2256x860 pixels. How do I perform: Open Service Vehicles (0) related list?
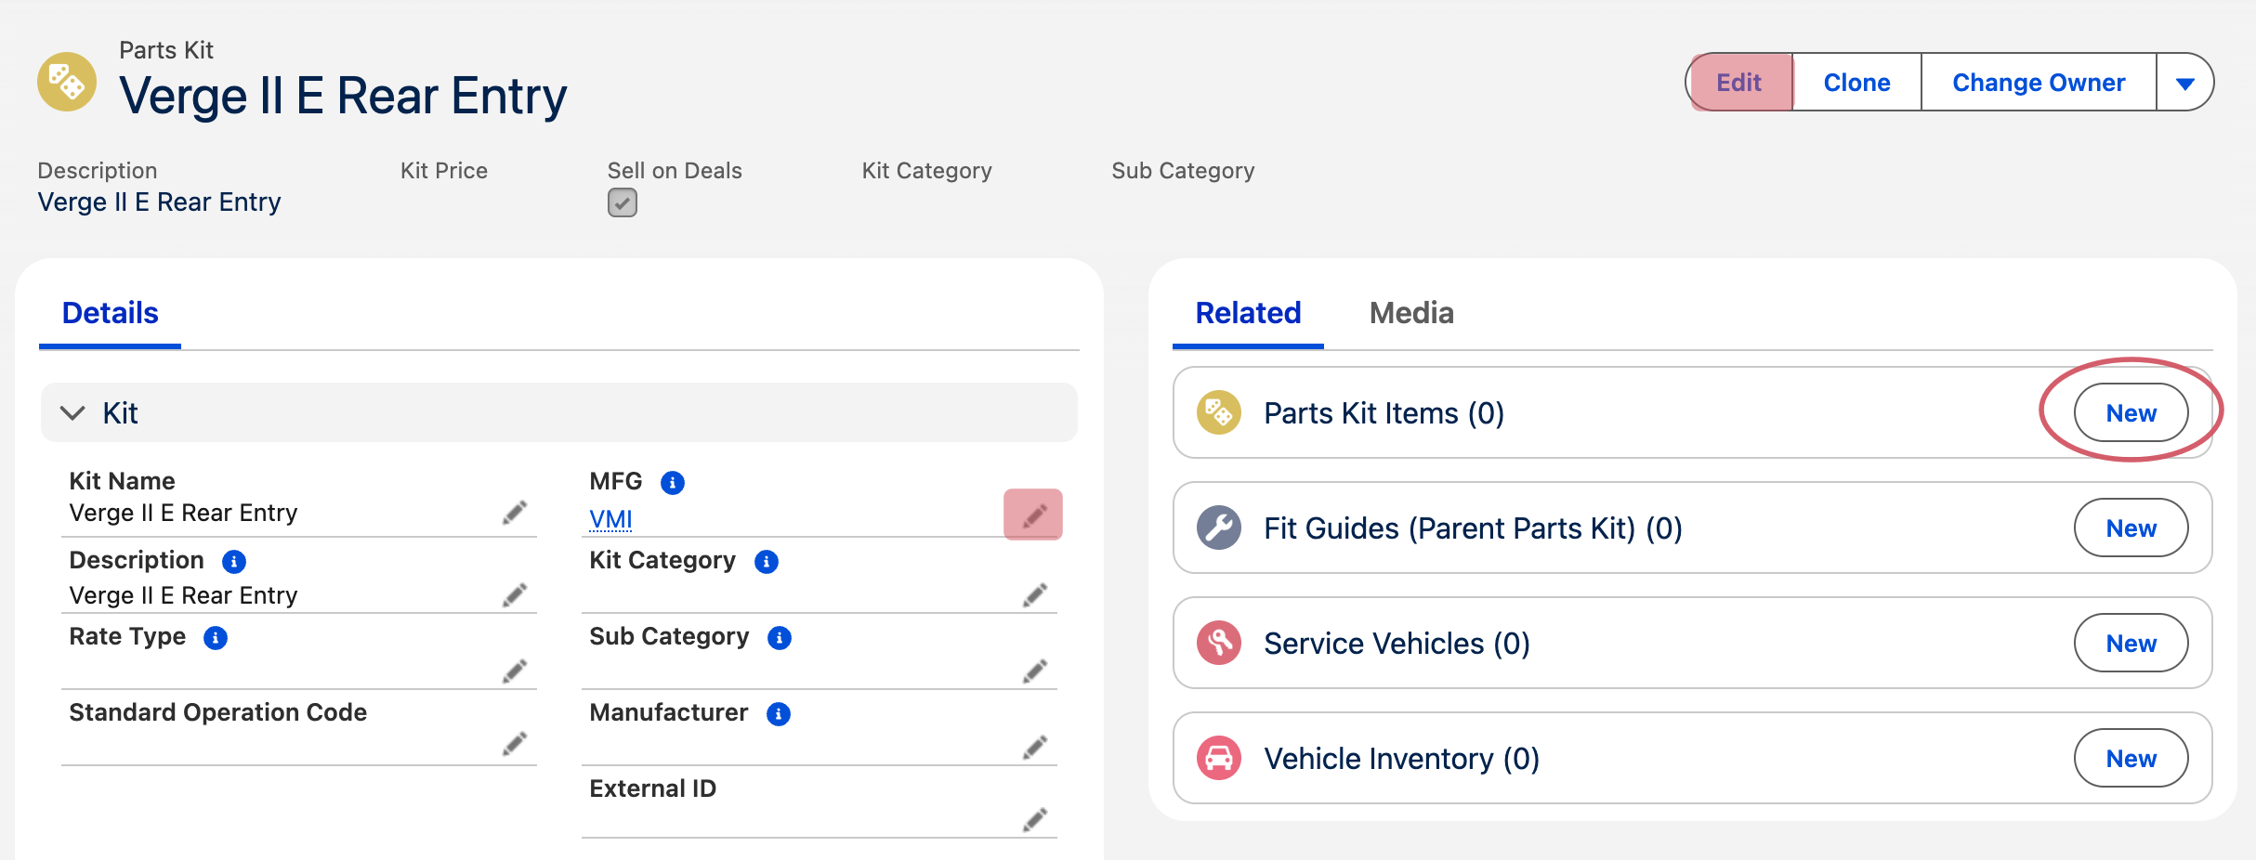(x=1397, y=643)
